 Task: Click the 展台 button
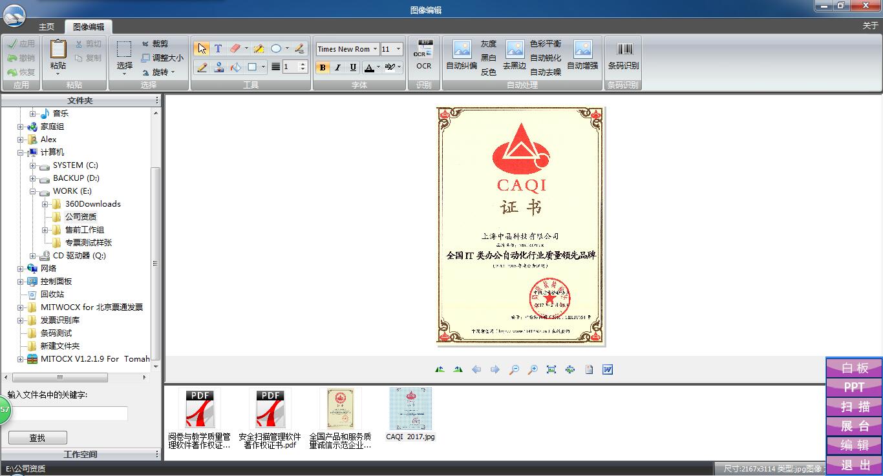click(855, 426)
